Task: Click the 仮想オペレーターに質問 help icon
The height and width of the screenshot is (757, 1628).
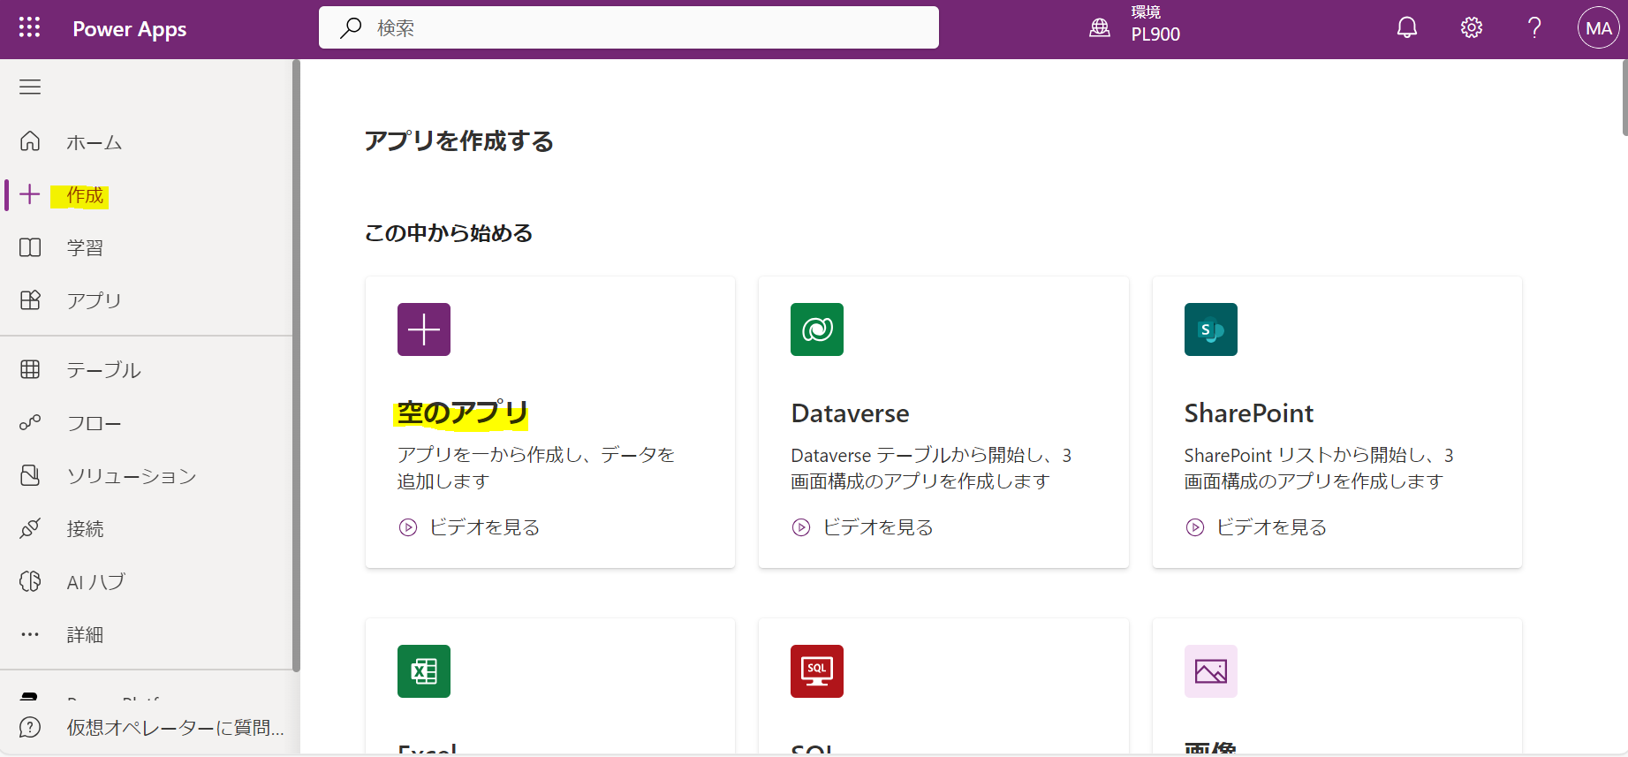Action: [30, 727]
